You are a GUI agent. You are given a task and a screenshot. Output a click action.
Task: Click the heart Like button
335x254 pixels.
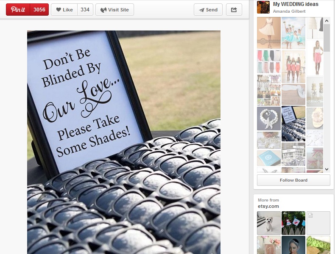pyautogui.click(x=64, y=10)
